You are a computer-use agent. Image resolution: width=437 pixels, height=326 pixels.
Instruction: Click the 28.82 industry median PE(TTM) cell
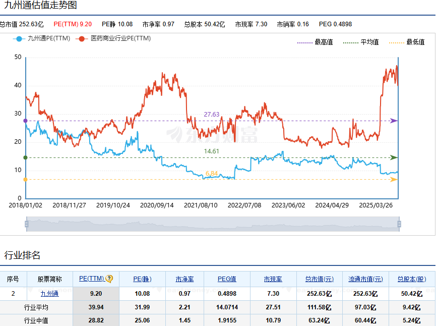[x=96, y=320]
